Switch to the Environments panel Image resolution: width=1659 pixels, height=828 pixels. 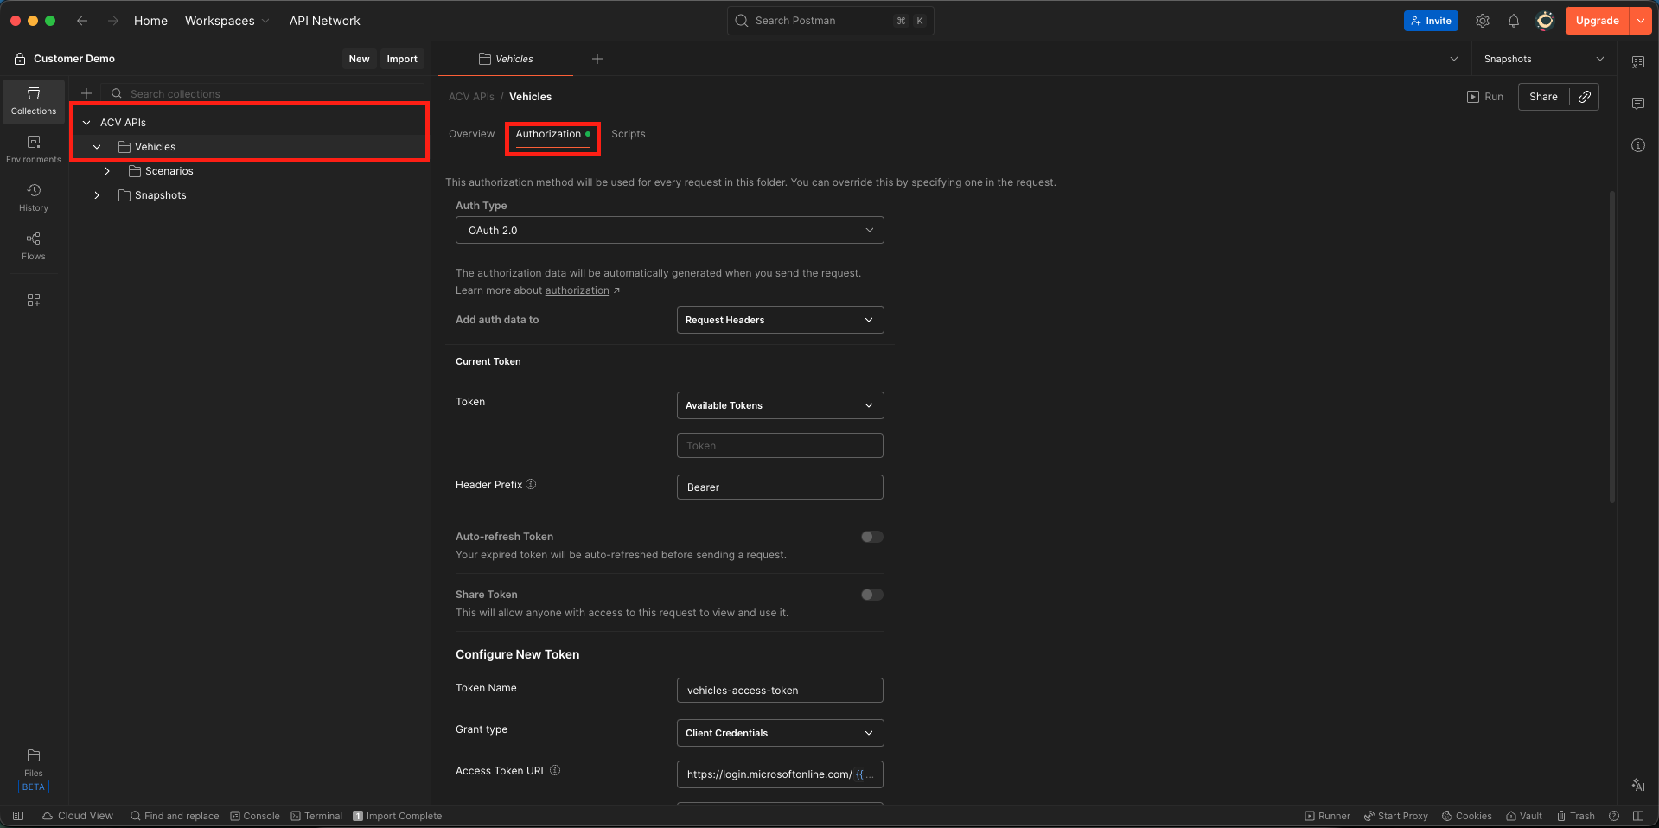[33, 149]
